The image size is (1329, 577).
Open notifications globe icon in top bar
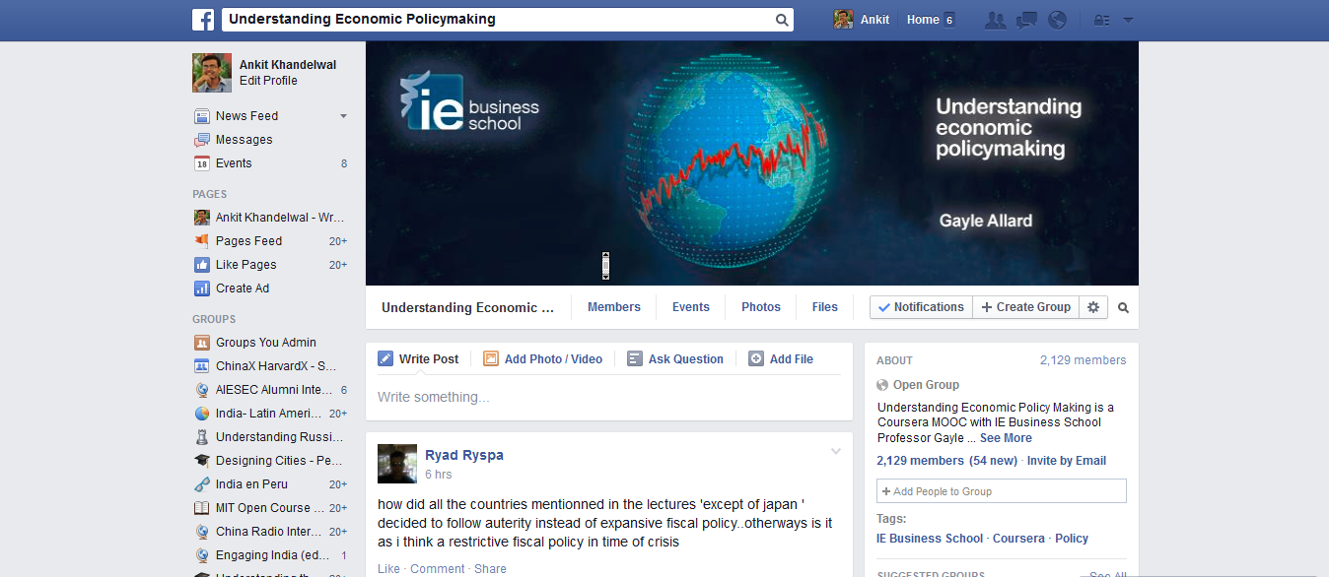pyautogui.click(x=1057, y=20)
